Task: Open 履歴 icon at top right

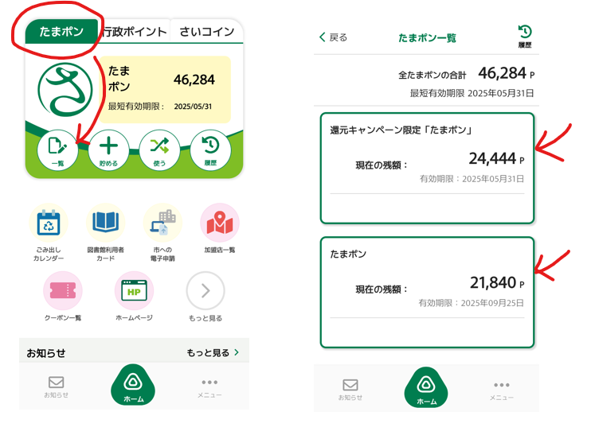Action: (x=524, y=35)
